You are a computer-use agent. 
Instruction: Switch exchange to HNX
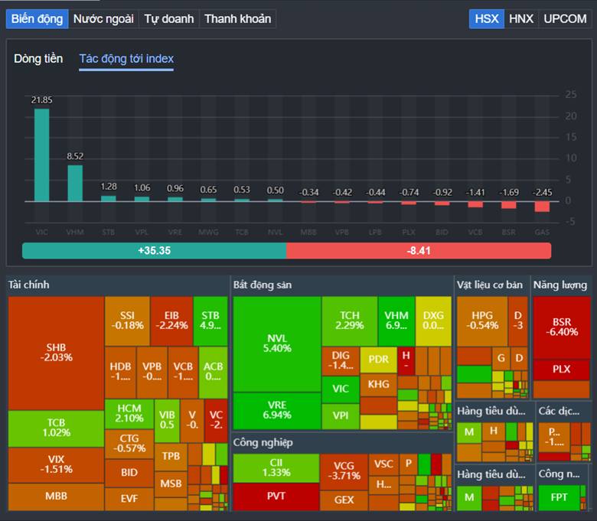point(521,18)
